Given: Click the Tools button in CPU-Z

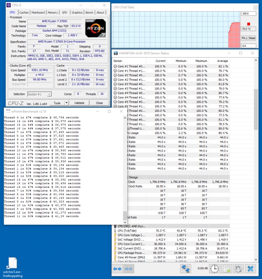Looking at the screenshot, I should tap(57, 103).
